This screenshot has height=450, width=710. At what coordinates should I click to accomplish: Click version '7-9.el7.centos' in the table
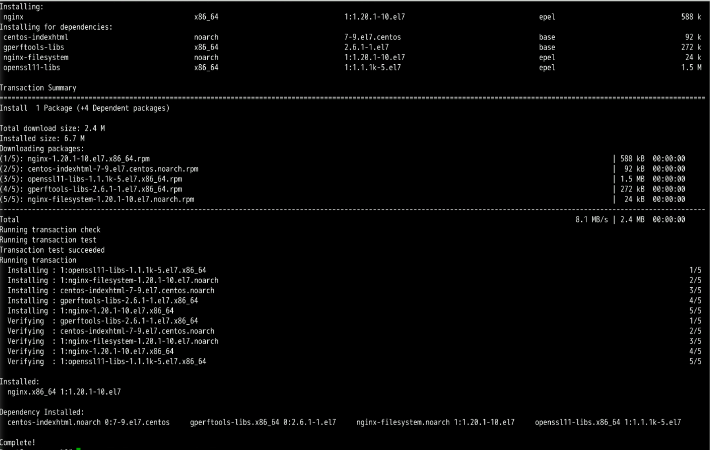point(372,37)
